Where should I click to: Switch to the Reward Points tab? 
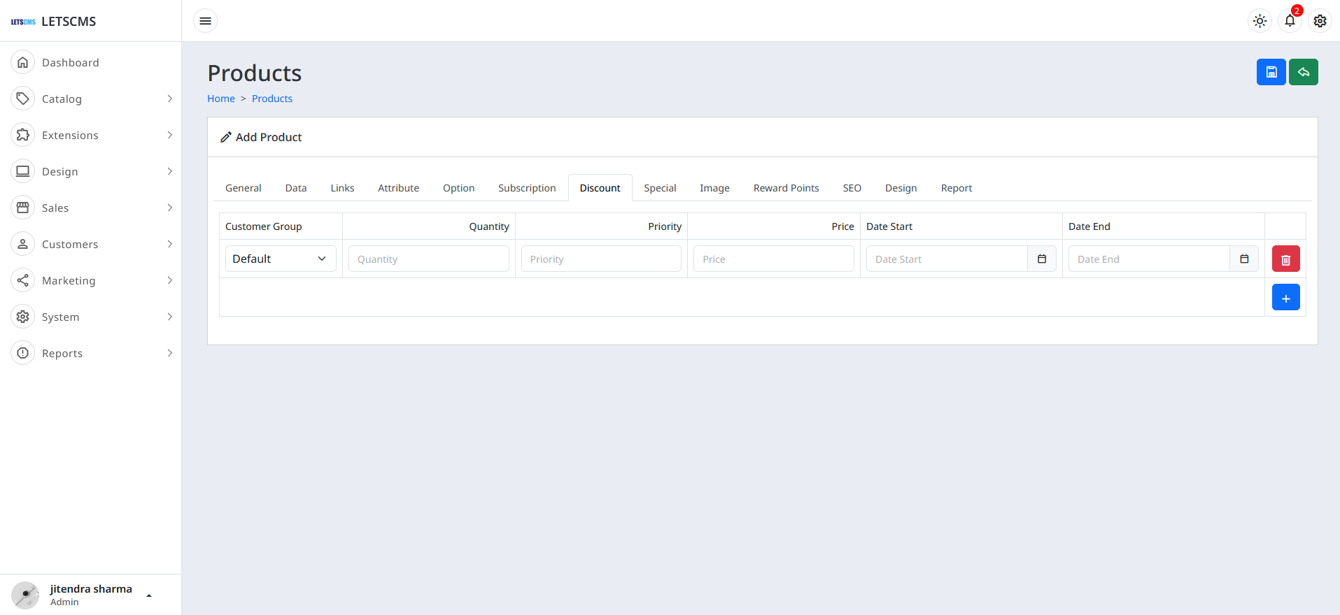click(x=785, y=188)
